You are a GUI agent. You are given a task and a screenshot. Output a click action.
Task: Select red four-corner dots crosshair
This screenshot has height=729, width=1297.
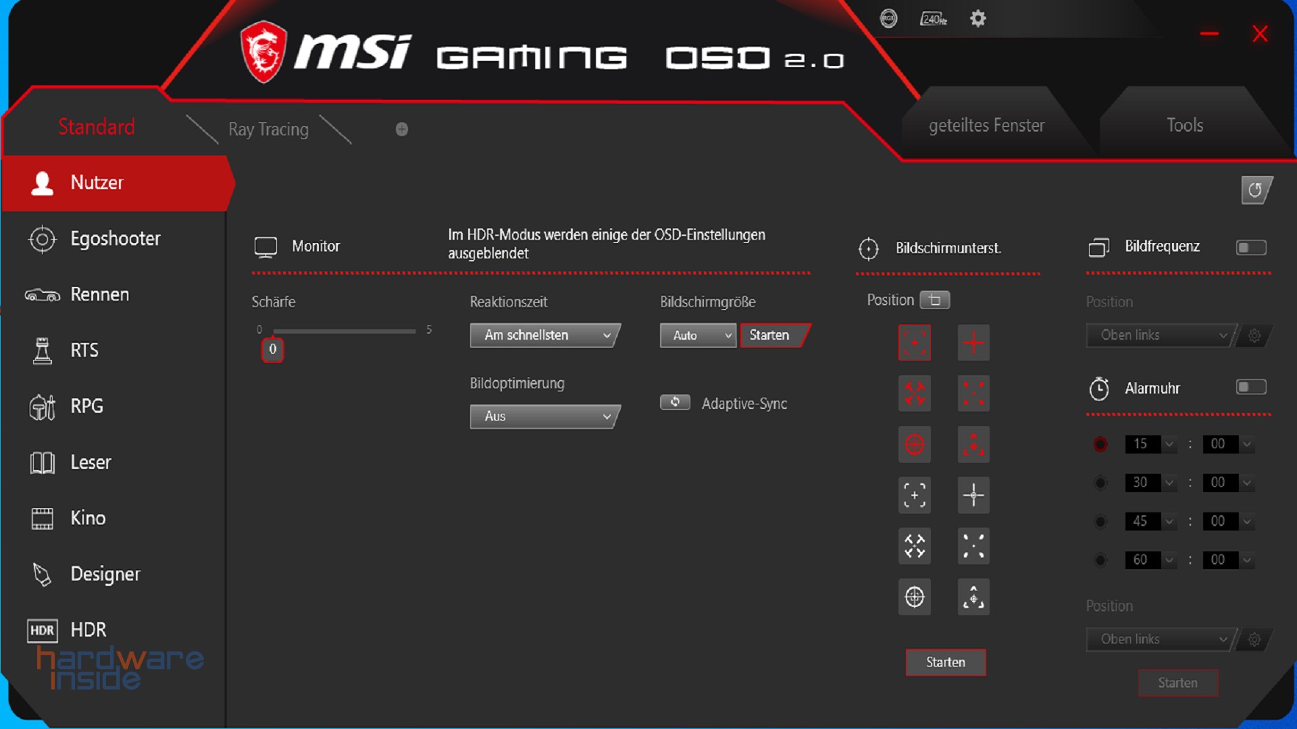click(x=973, y=394)
